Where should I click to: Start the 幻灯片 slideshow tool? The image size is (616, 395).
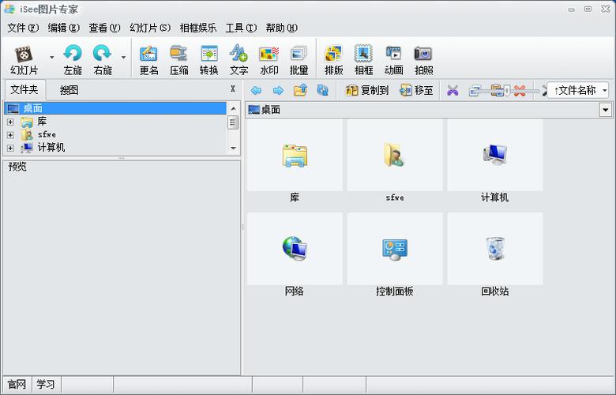[24, 59]
